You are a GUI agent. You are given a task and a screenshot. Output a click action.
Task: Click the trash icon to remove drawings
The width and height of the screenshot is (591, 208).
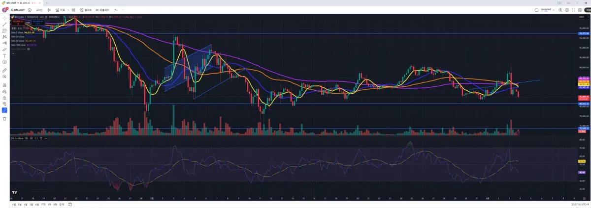coord(4,118)
